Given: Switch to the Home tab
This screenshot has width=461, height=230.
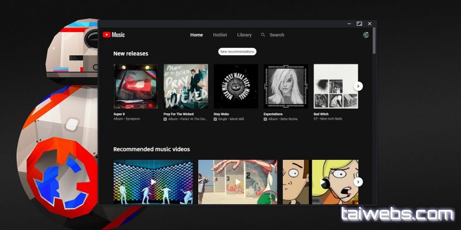Looking at the screenshot, I should tap(197, 34).
